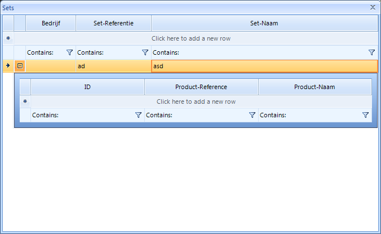Sort by the ID column header
381x234 pixels.
click(87, 87)
